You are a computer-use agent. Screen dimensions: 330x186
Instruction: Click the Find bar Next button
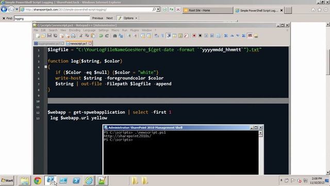109,18
